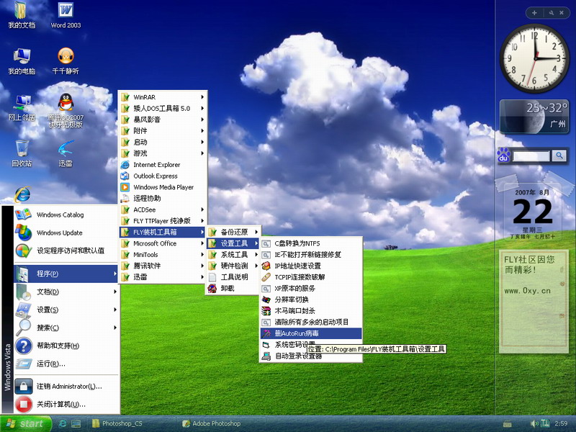Image resolution: width=576 pixels, height=432 pixels.
Task: Open the 运行(R)... dialog entry
Action: 66,364
